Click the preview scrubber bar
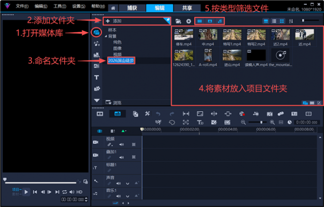This screenshot has height=207, width=324. pyautogui.click(x=40, y=183)
